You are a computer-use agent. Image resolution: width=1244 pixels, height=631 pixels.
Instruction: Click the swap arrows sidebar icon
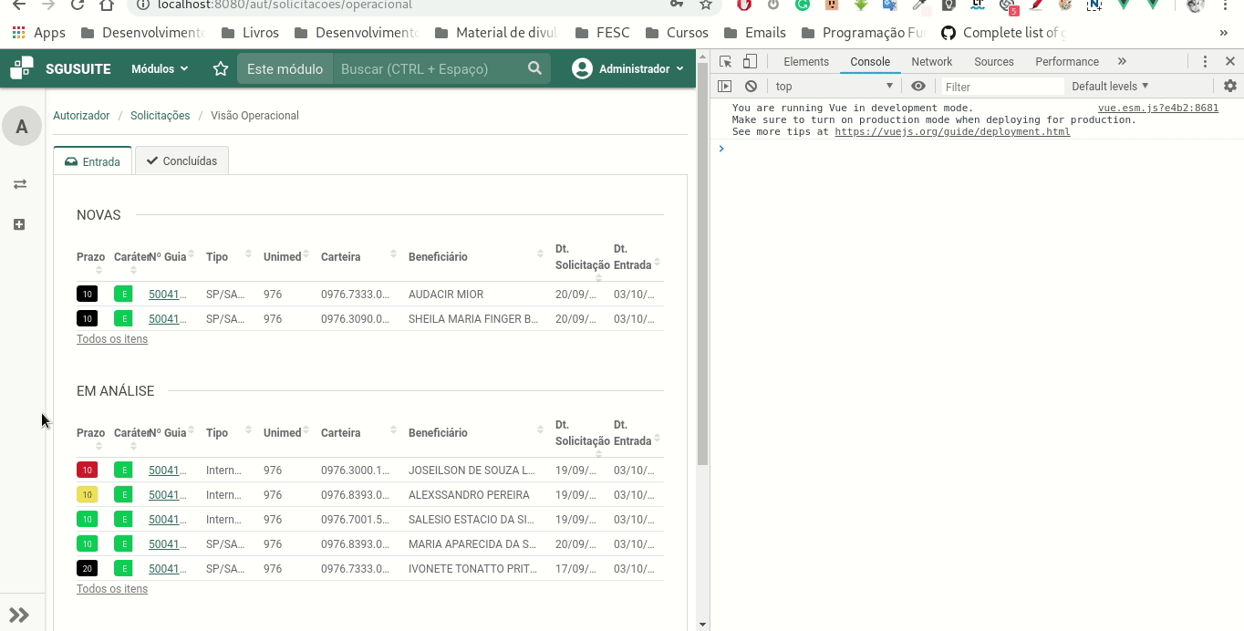(x=19, y=184)
